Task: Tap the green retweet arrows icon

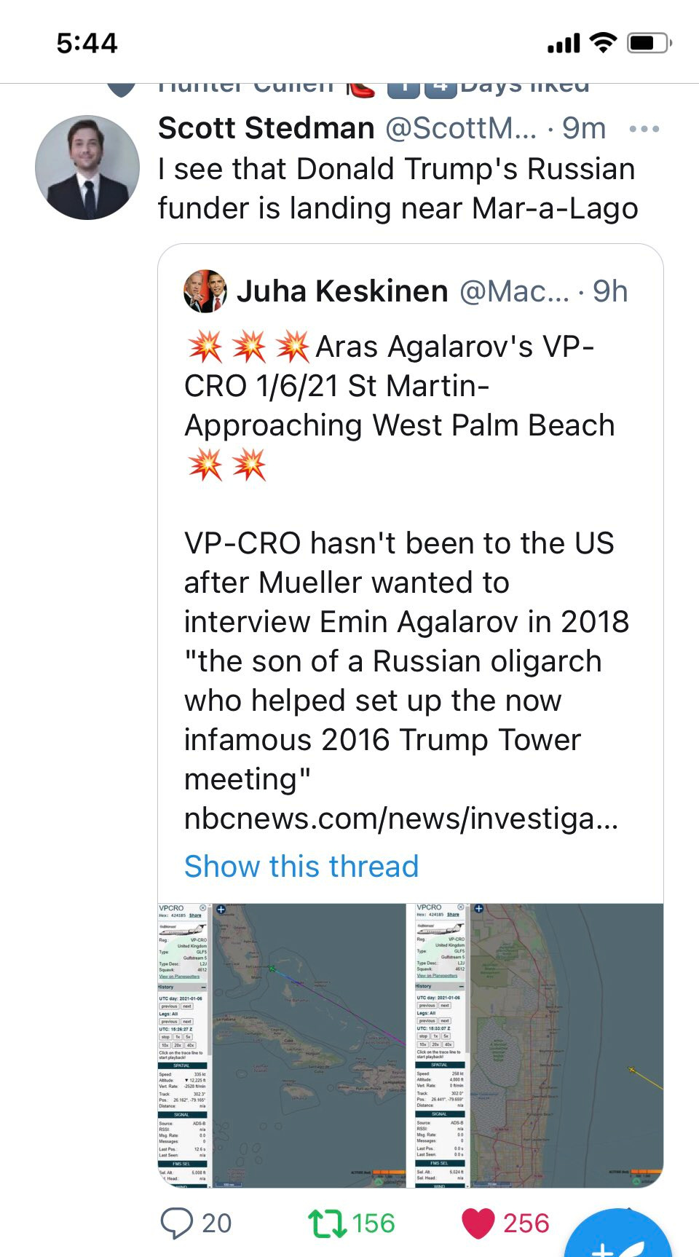Action: (x=327, y=1223)
